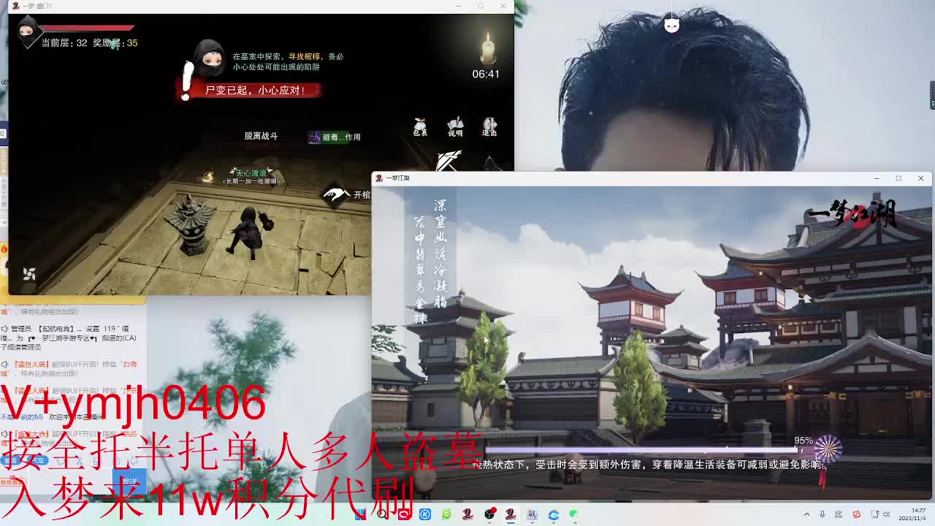The image size is (935, 526).
Task: Click the 奖励层 35 reward floor value
Action: (x=115, y=43)
